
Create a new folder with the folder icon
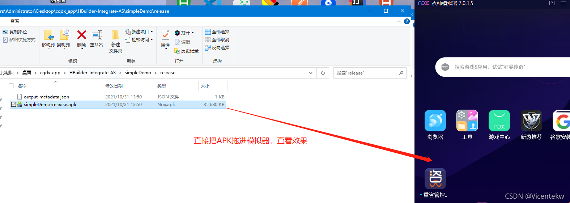pyautogui.click(x=115, y=35)
